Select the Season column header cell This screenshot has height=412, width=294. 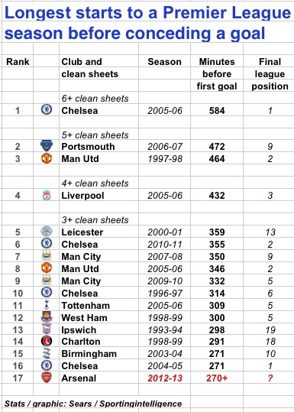point(165,61)
